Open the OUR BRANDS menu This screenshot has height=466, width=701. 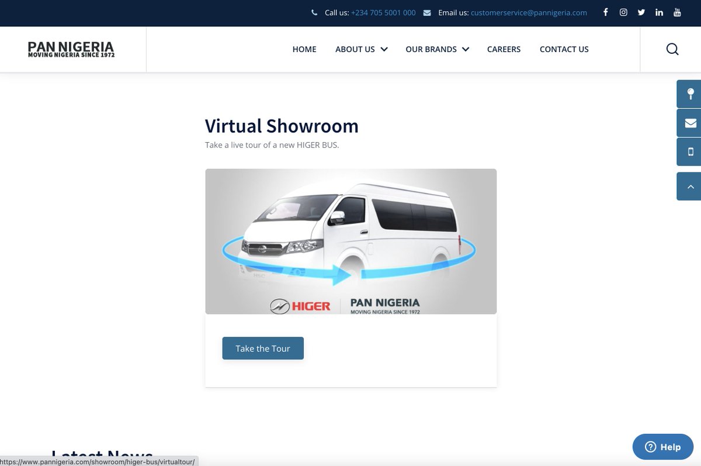pos(431,49)
